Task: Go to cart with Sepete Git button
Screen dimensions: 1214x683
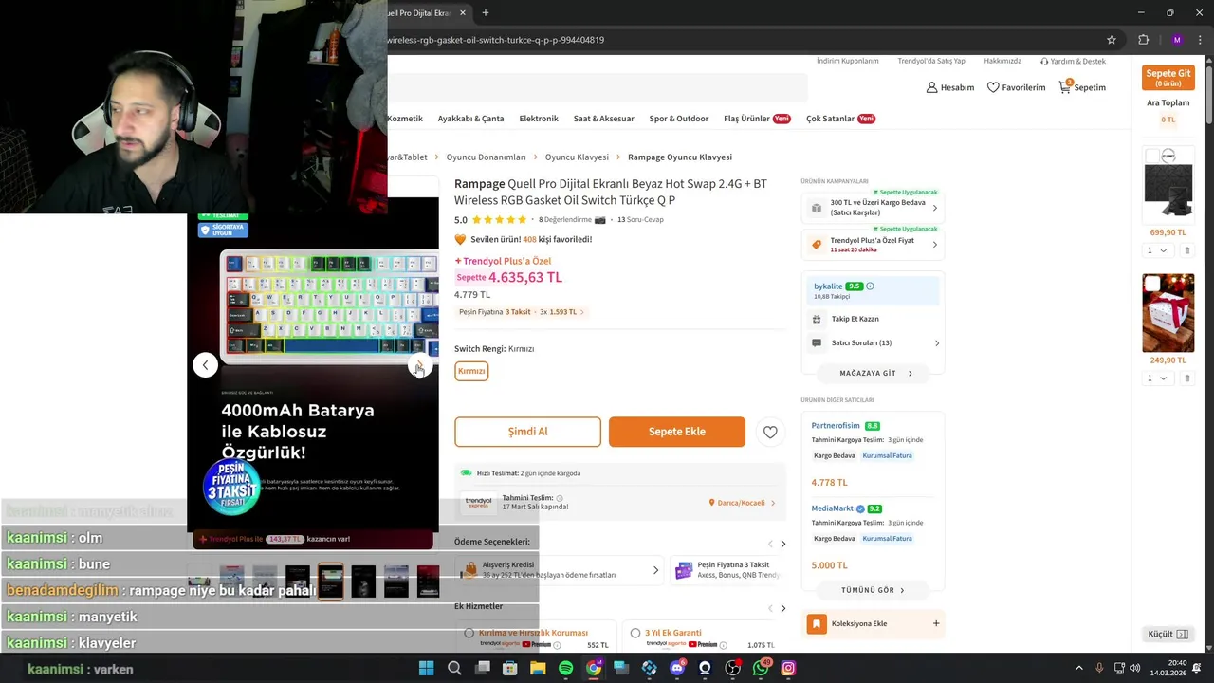Action: (1168, 78)
